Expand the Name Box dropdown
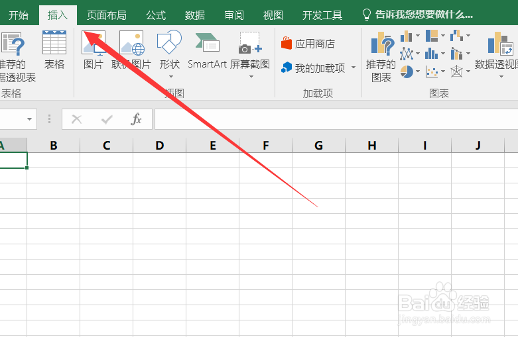 (x=29, y=119)
